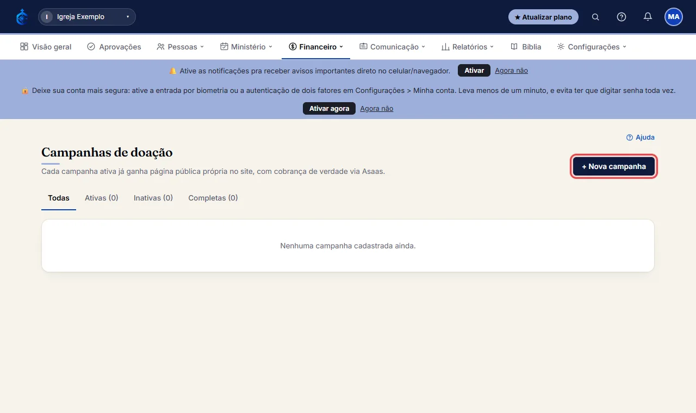Click the Igreja Exemplo initial badge
Screen dimensions: 696x413
tap(47, 17)
